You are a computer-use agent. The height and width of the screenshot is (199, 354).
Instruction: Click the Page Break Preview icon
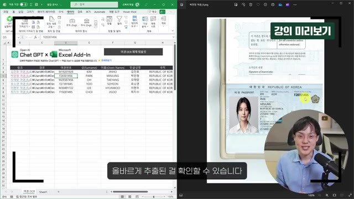point(137,197)
